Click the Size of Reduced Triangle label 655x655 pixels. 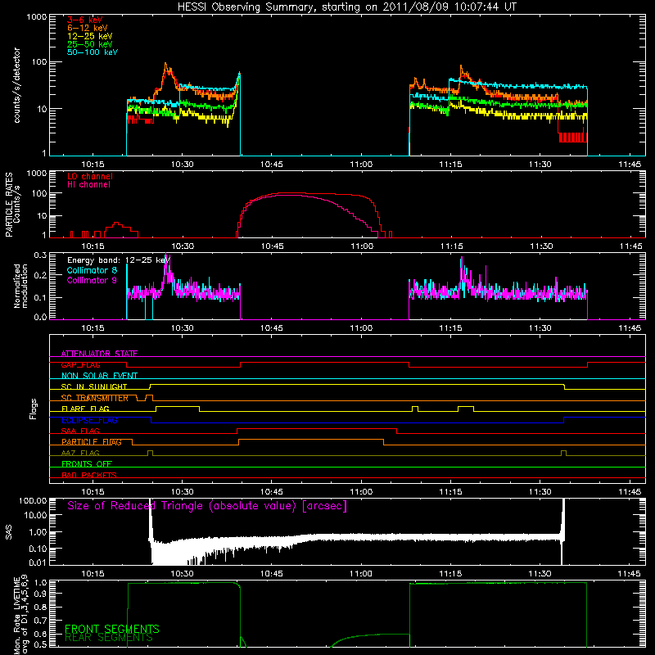coord(207,506)
